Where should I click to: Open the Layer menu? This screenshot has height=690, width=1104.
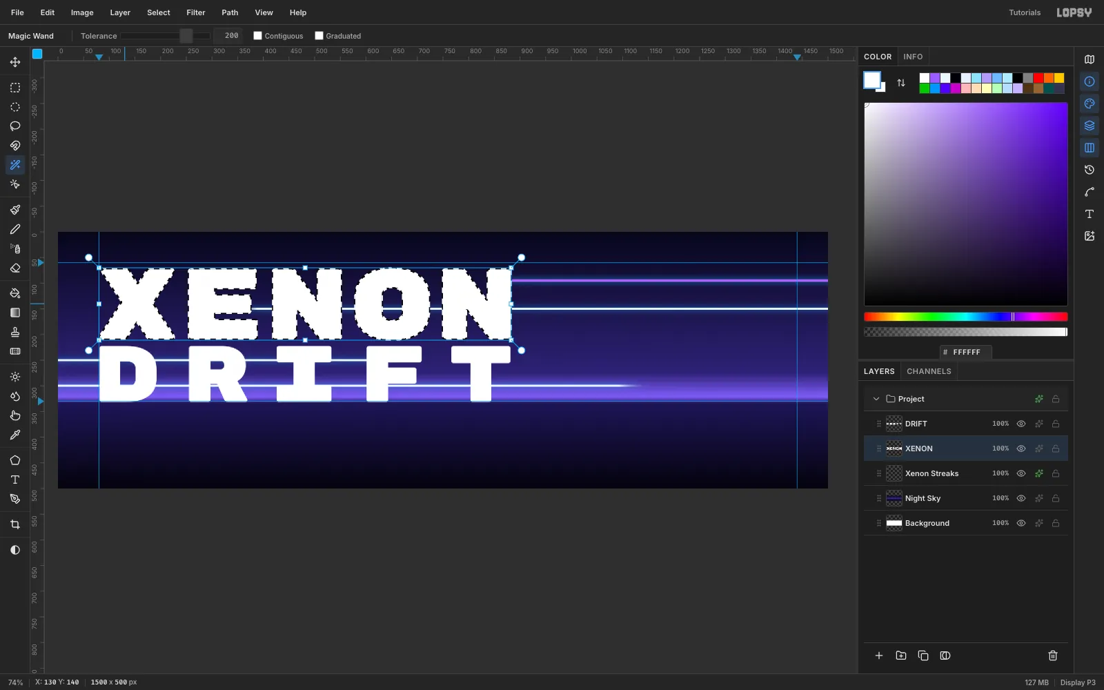click(x=120, y=12)
